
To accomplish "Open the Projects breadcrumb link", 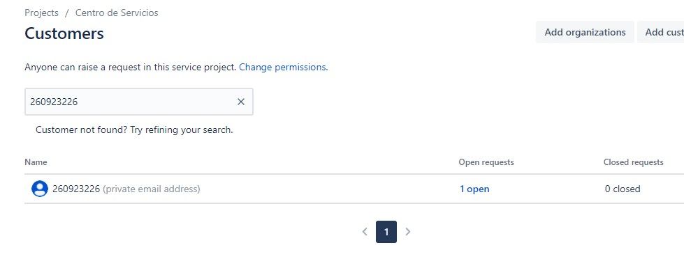I will point(41,13).
